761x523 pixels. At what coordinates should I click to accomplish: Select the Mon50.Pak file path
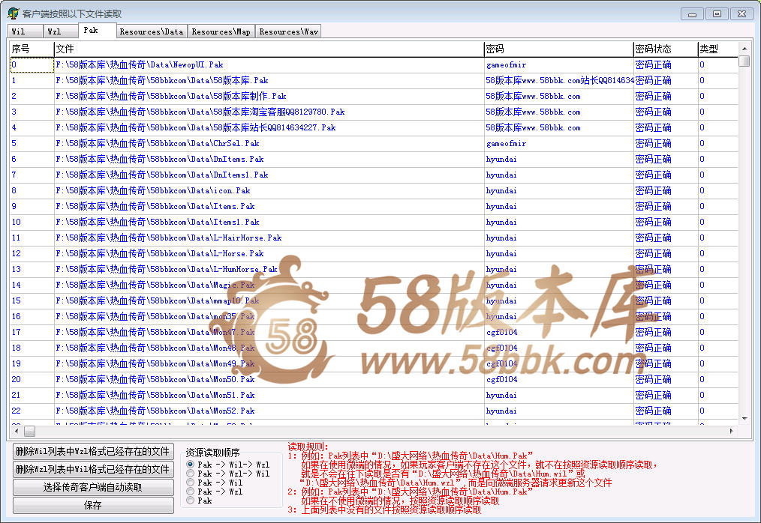click(155, 380)
